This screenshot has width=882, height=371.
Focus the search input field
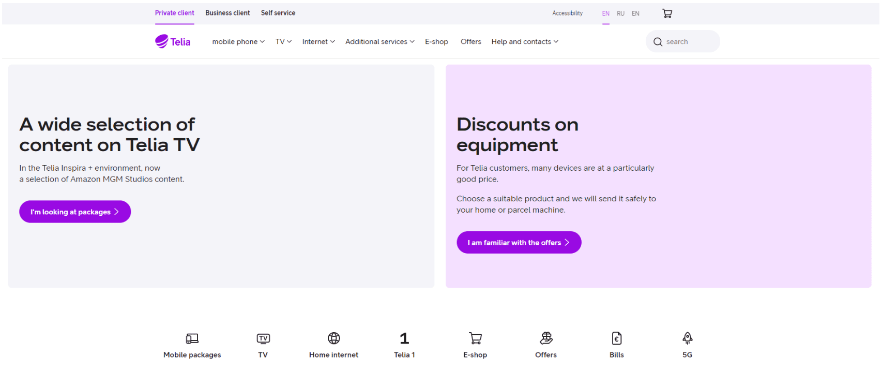click(x=682, y=41)
